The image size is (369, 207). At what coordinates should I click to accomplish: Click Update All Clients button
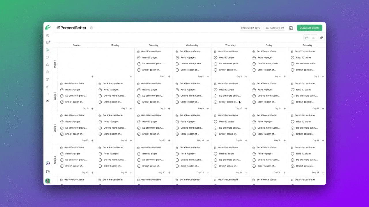(x=309, y=28)
